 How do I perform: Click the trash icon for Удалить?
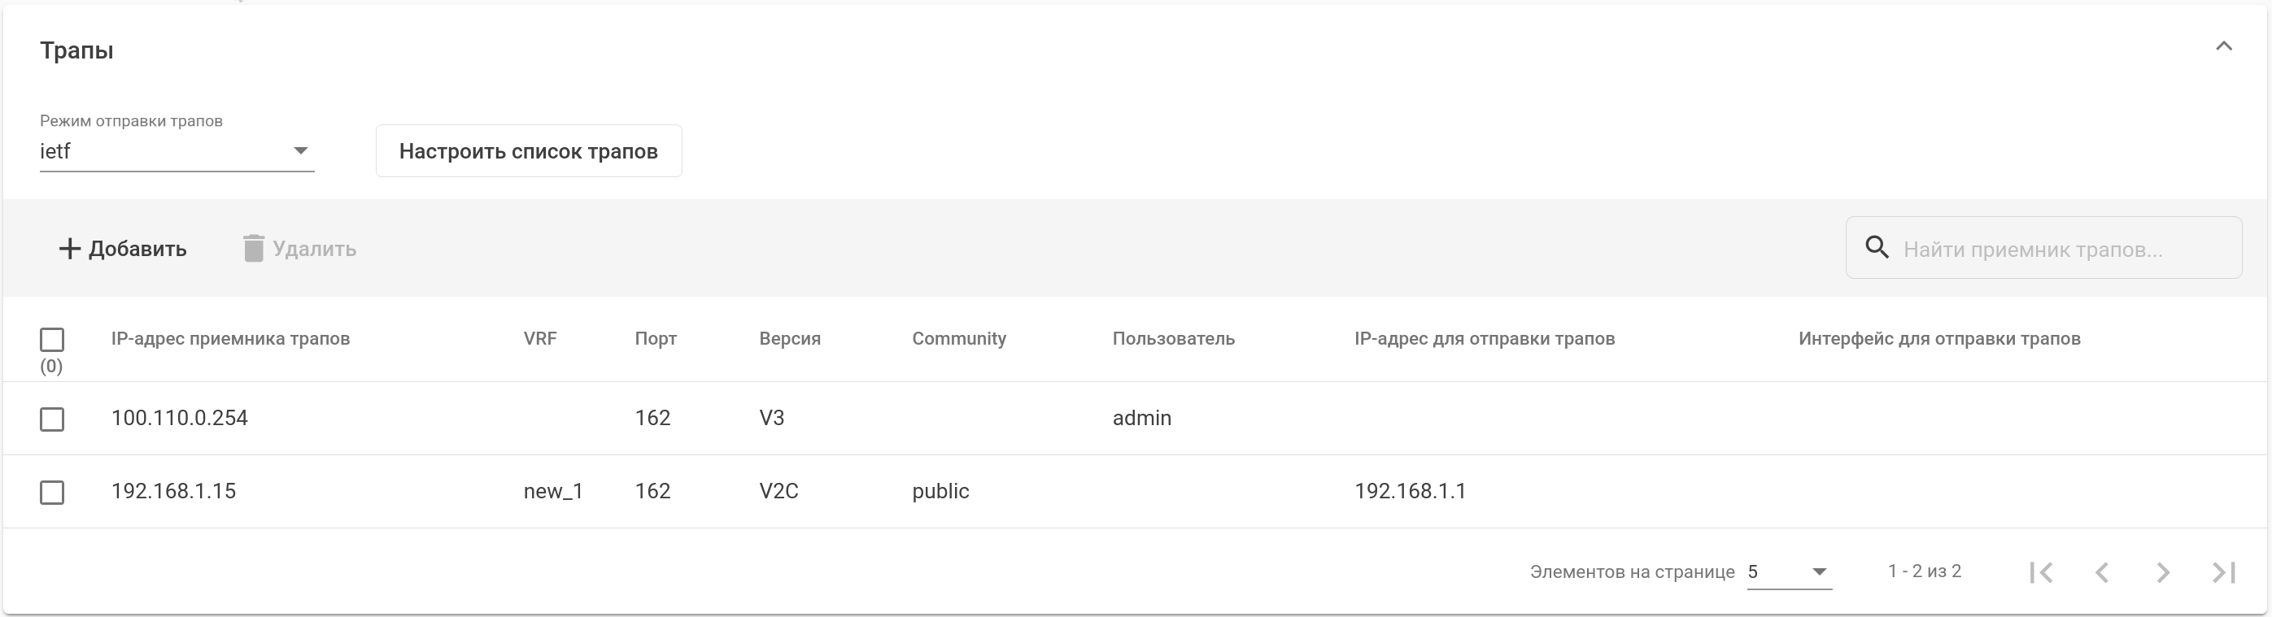click(253, 250)
